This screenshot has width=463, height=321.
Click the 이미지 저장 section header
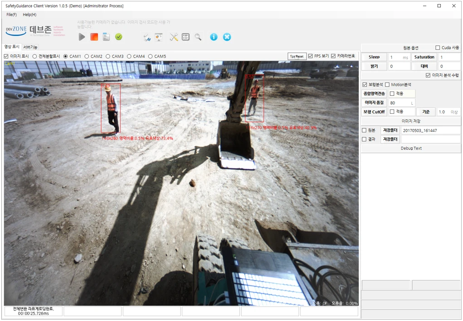coord(411,121)
